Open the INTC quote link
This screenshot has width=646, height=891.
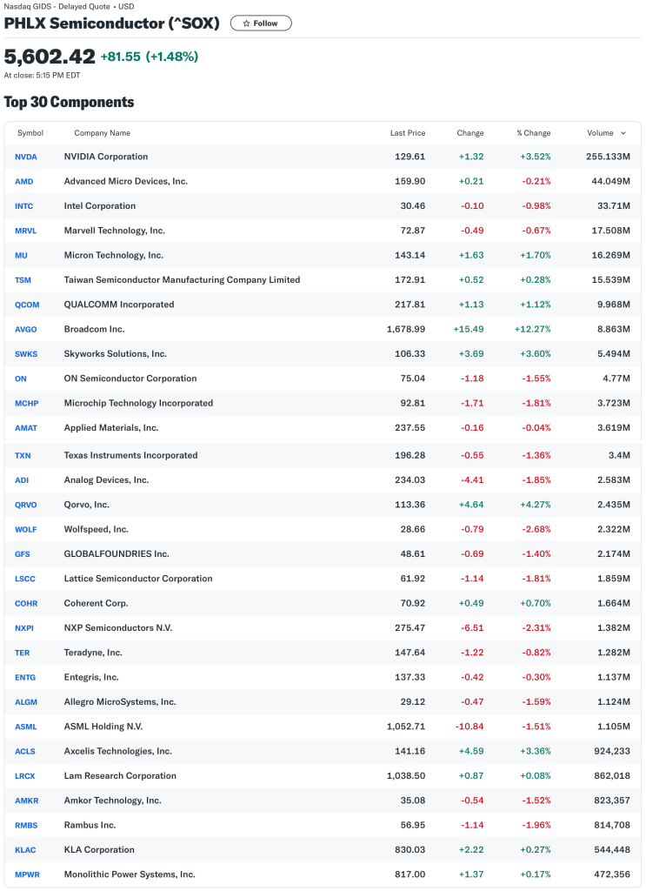23,206
